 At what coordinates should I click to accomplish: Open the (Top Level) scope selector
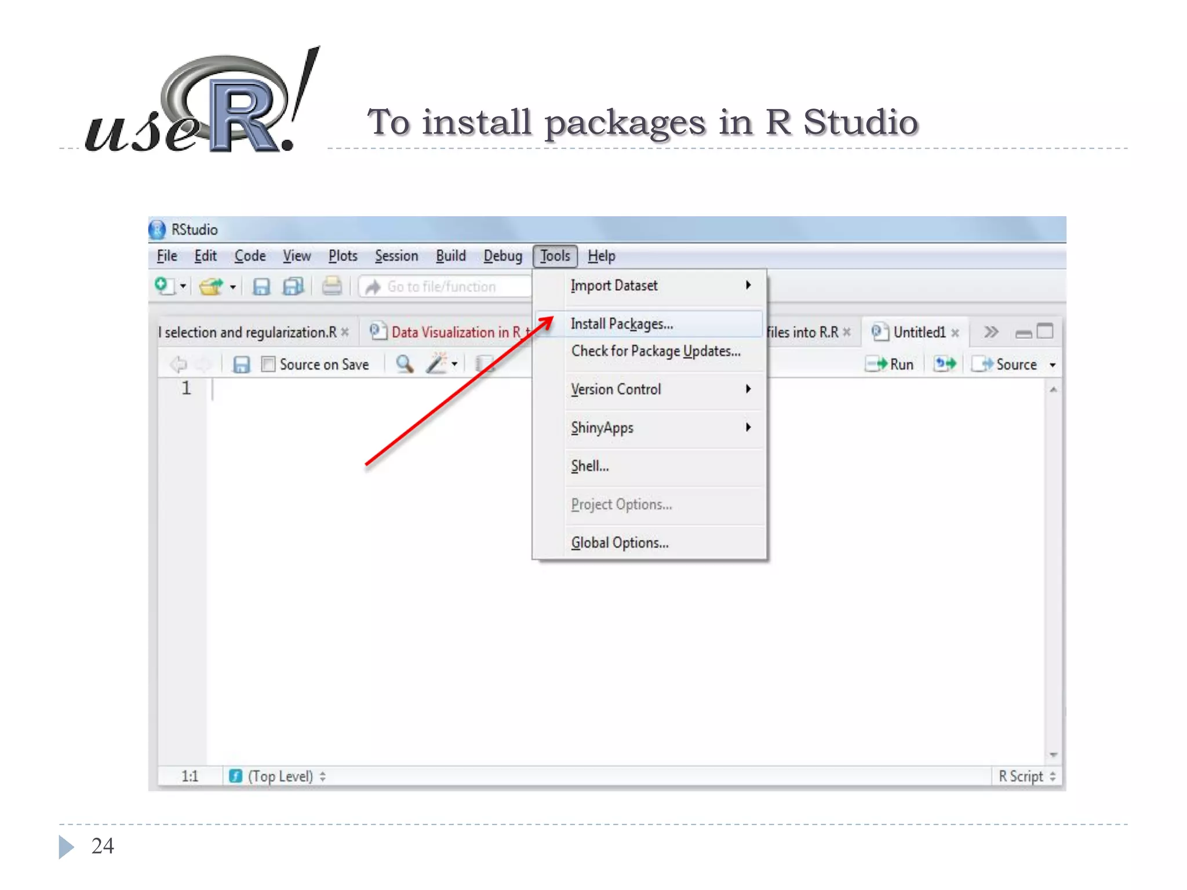[278, 776]
